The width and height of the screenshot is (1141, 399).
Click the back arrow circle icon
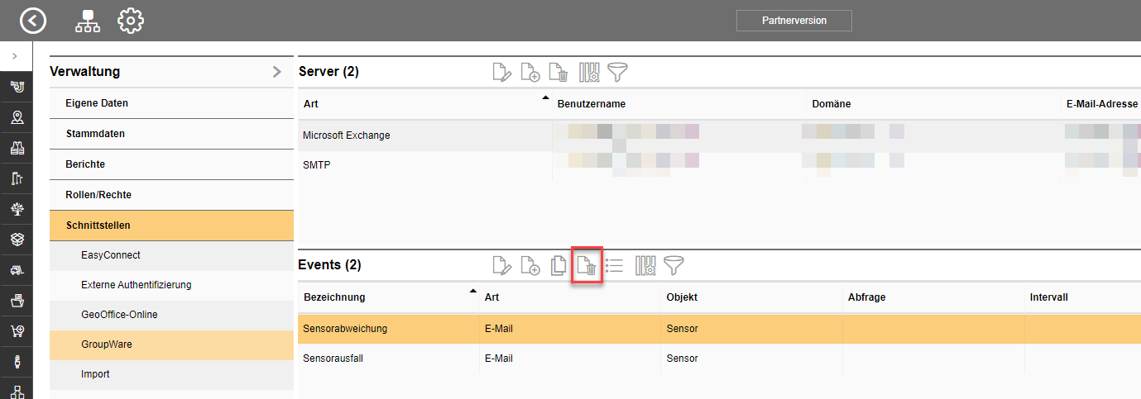click(32, 21)
